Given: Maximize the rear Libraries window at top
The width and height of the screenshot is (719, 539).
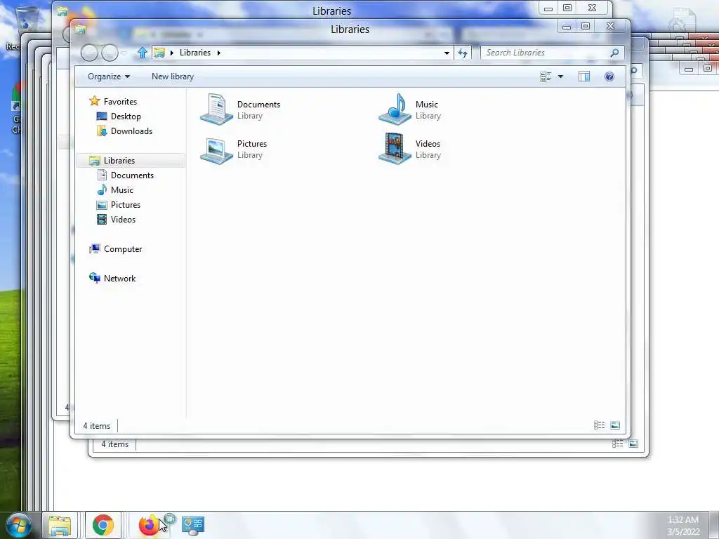Looking at the screenshot, I should 567,8.
